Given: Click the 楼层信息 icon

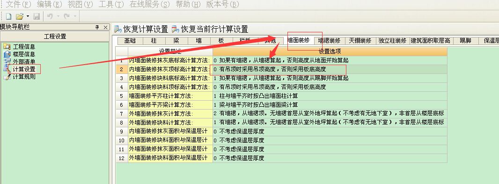Looking at the screenshot, I should (x=7, y=54).
